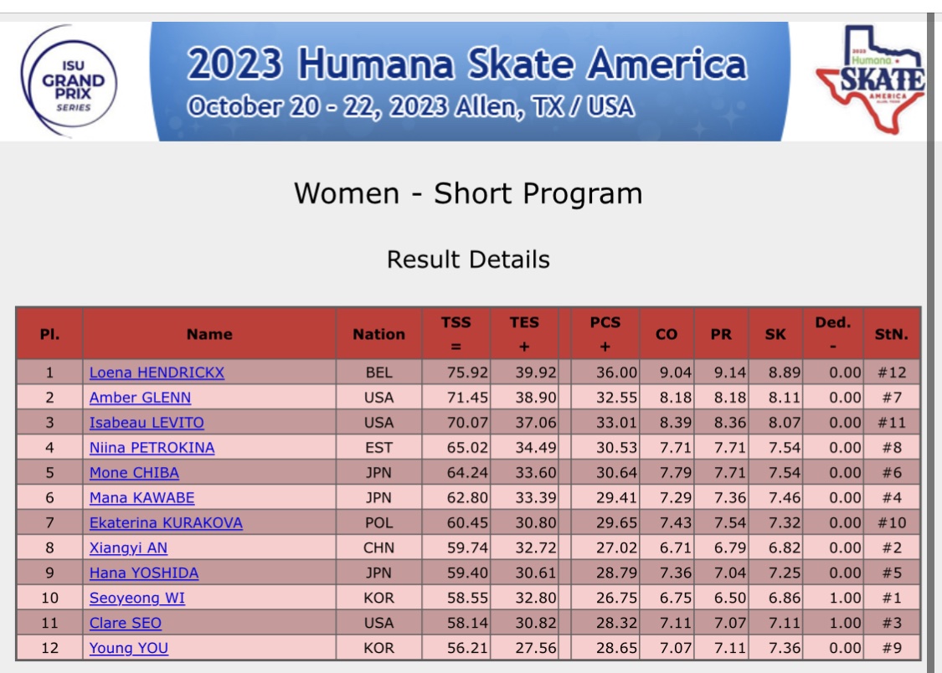Open Seoyeong WI skater link

pos(137,598)
